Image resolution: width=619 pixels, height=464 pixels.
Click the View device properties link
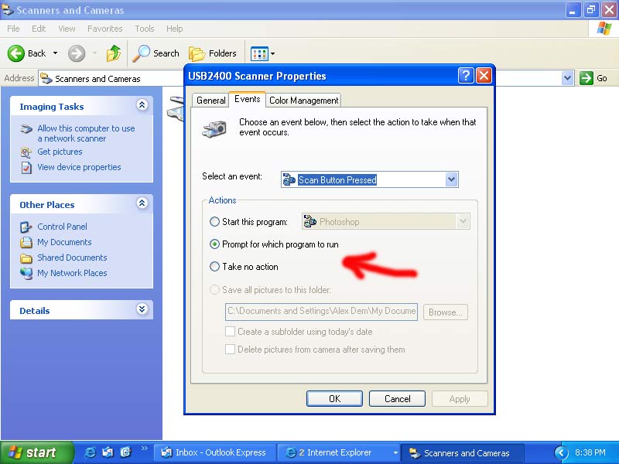pyautogui.click(x=80, y=167)
